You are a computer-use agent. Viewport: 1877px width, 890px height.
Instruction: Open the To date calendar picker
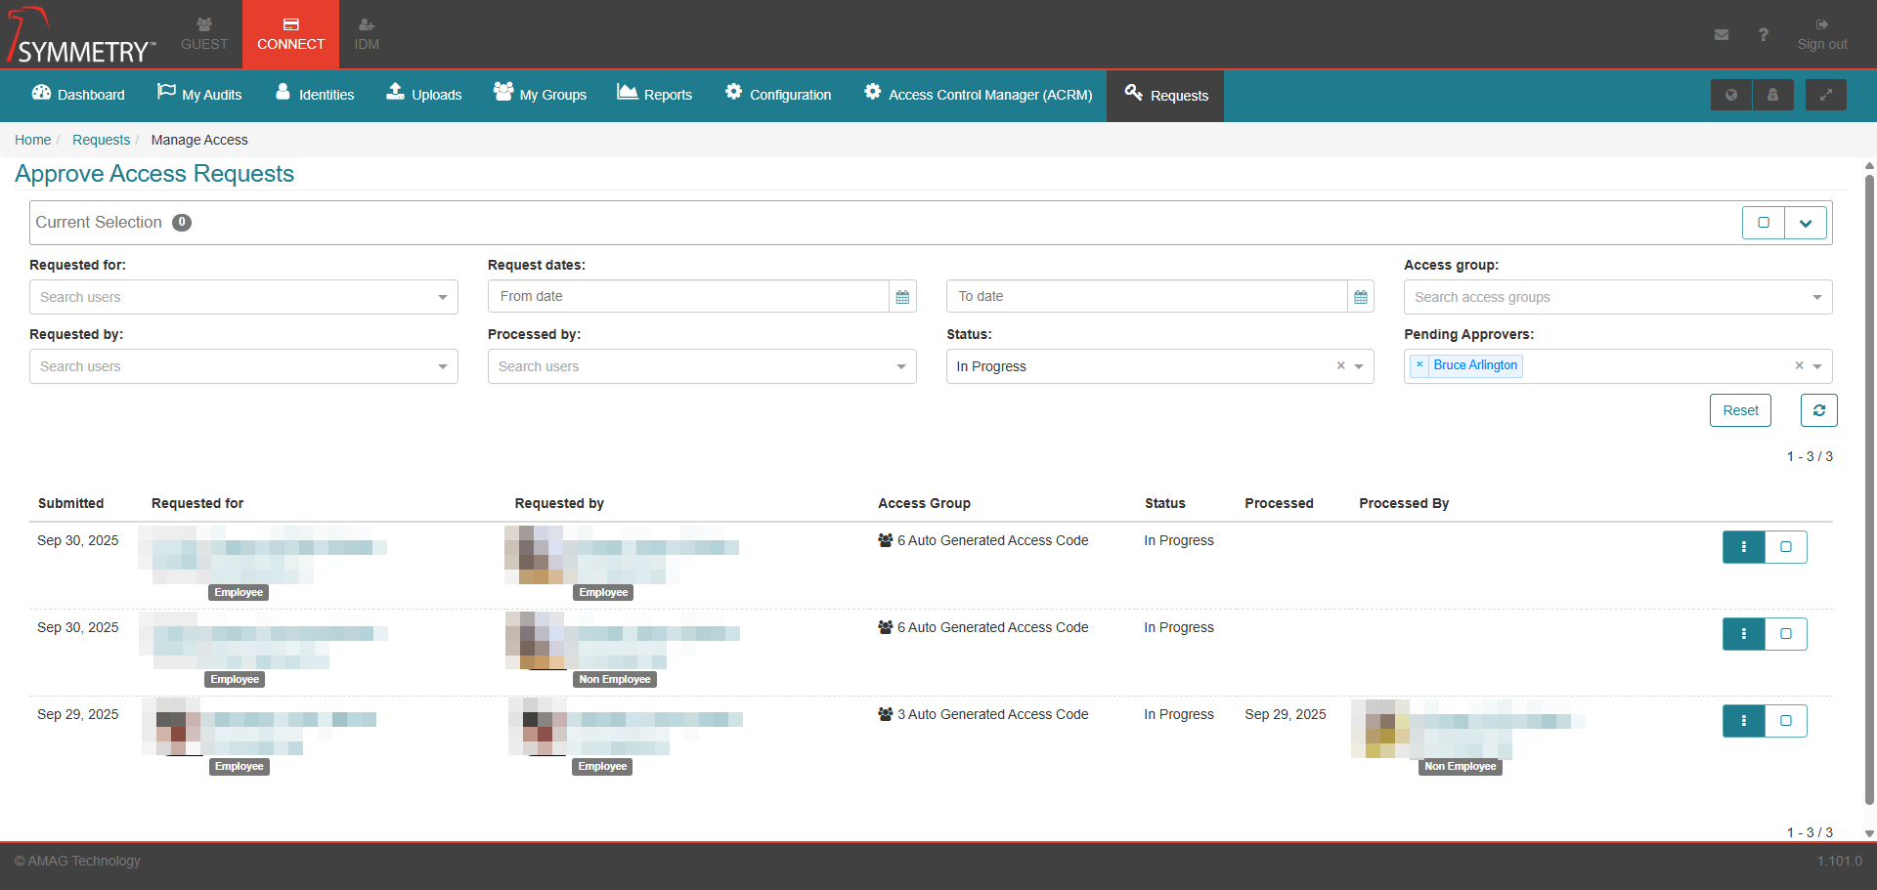1360,297
